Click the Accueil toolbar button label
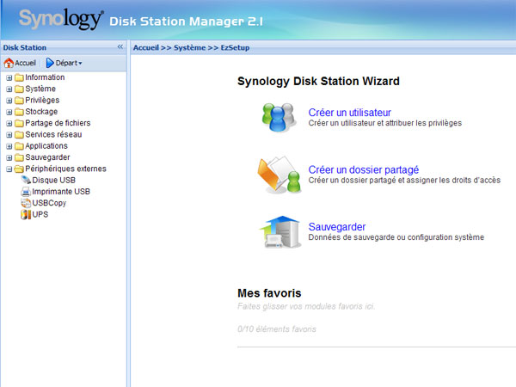516x387 pixels. 25,63
